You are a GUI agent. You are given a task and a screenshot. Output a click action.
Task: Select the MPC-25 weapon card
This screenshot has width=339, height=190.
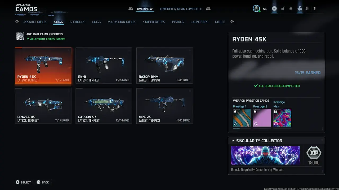[x=164, y=106]
